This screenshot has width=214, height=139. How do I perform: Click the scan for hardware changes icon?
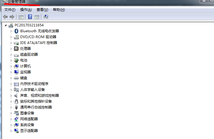(46, 17)
